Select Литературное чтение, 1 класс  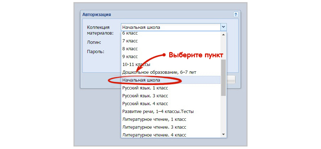[154, 119]
